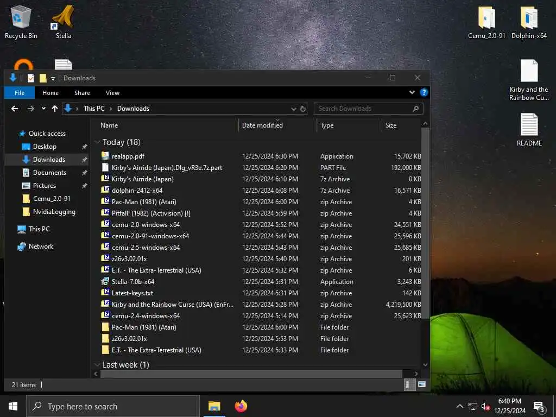
Task: Select the Kirby and the Rainbow Curse desktop file
Action: (529, 80)
